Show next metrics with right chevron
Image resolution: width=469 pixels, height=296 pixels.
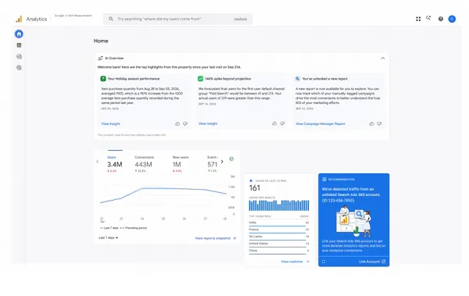click(222, 162)
